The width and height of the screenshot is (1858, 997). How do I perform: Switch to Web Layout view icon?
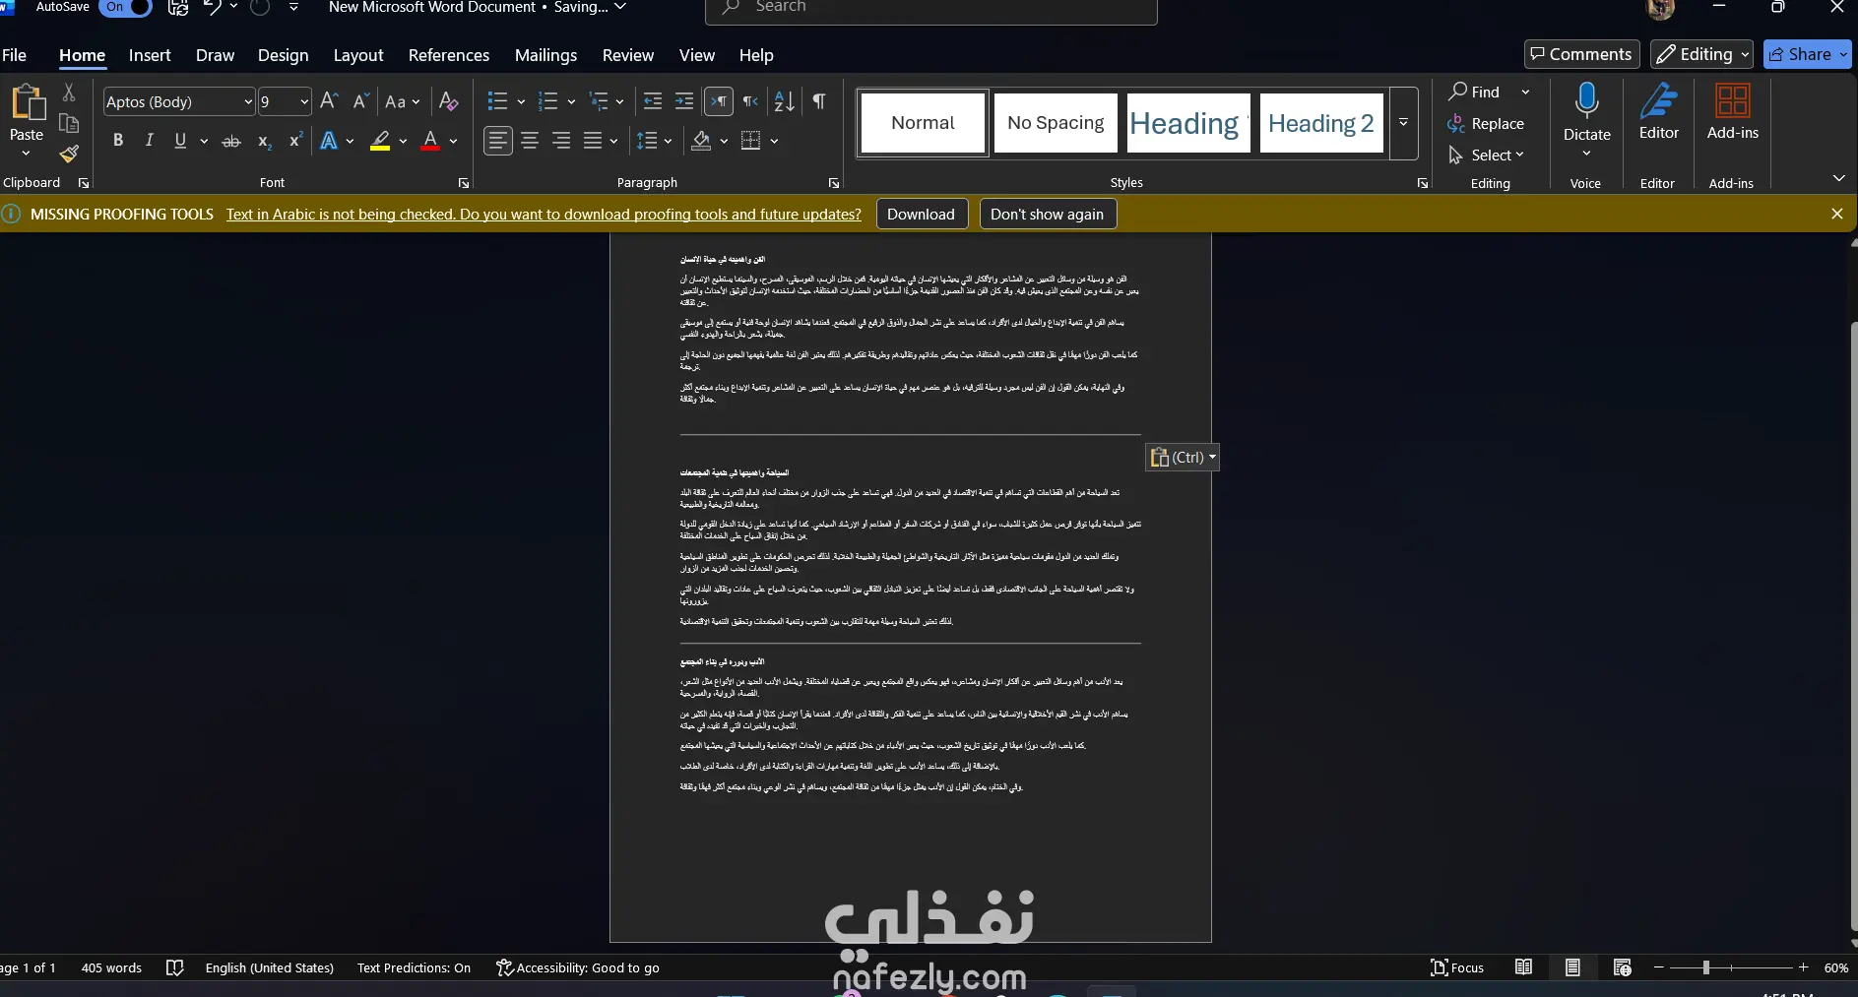click(1622, 967)
